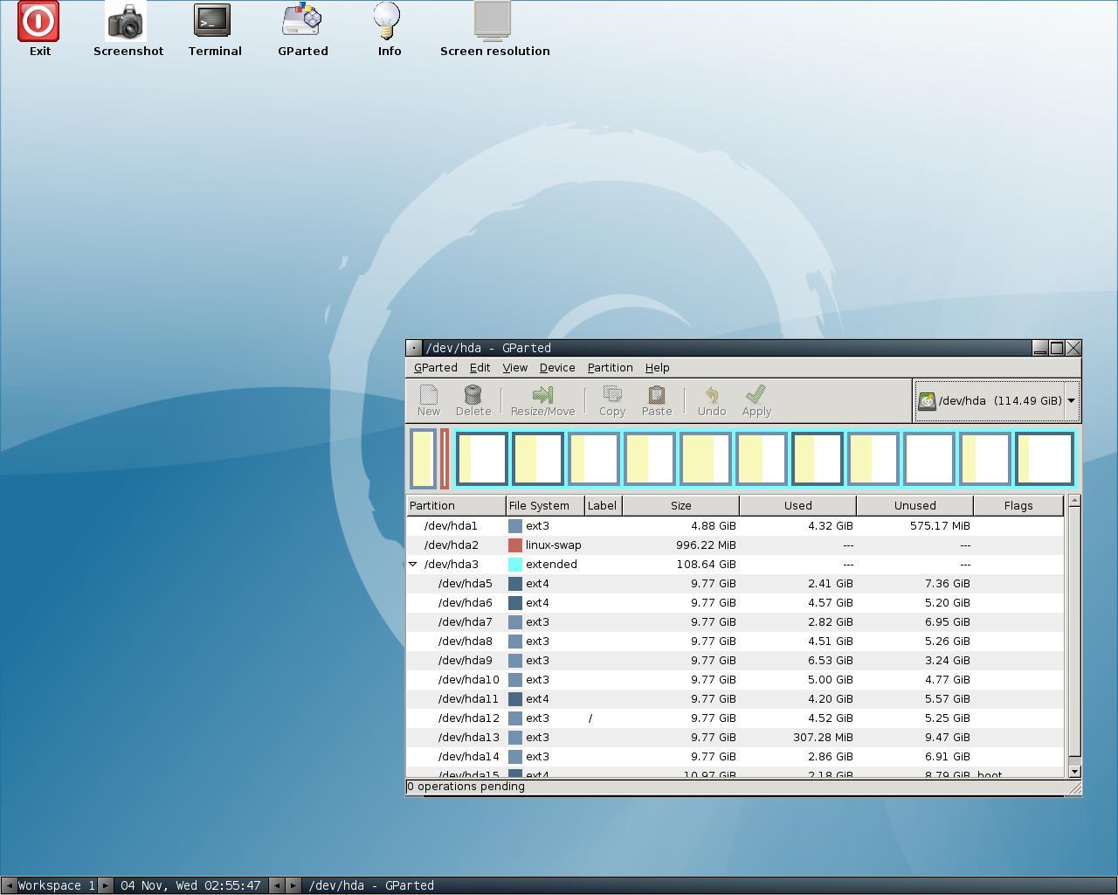Click the Flags column header
The height and width of the screenshot is (895, 1118).
(x=1018, y=505)
